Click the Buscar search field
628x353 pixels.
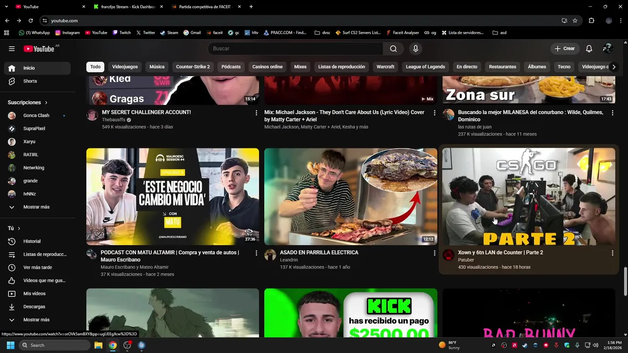click(x=295, y=49)
